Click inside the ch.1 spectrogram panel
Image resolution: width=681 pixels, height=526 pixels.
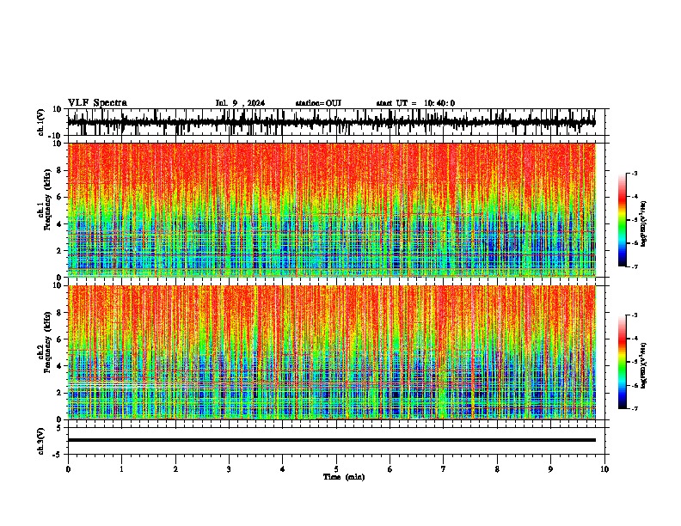pos(332,210)
